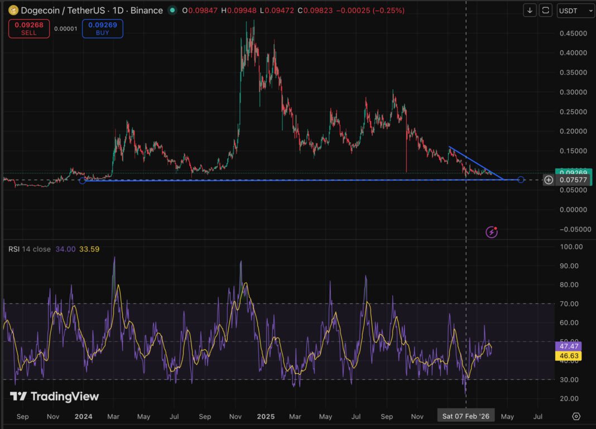This screenshot has width=596, height=429.
Task: Click the plus icon beside 0.07577 price
Action: 549,180
